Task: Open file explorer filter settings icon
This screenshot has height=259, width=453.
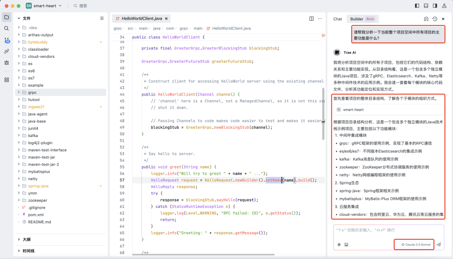Action: (102, 18)
